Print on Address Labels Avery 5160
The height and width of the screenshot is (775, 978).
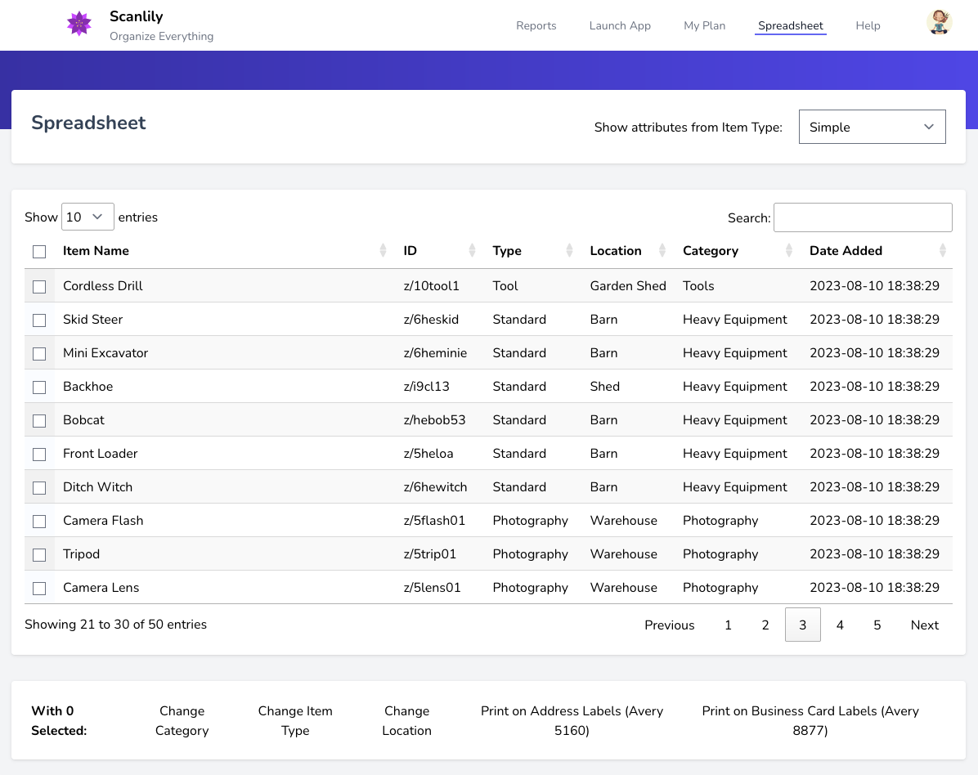[x=572, y=720]
